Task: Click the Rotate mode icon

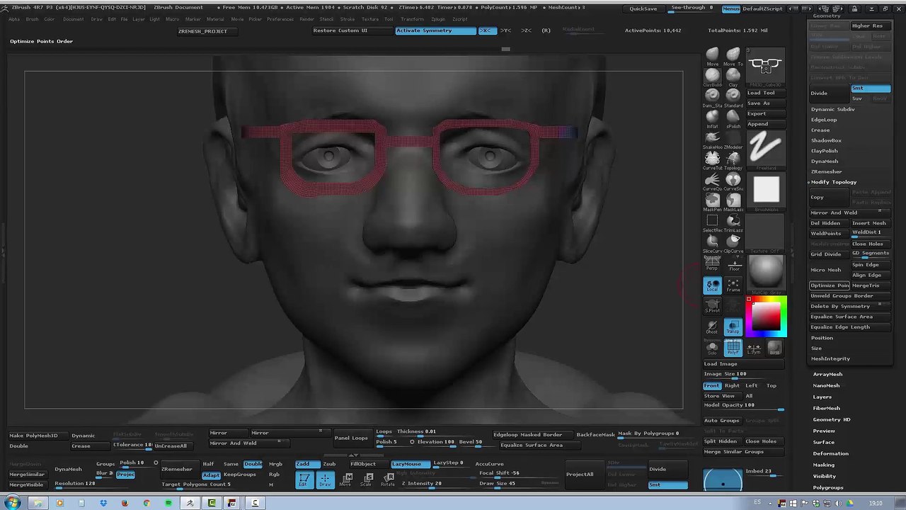Action: point(388,480)
